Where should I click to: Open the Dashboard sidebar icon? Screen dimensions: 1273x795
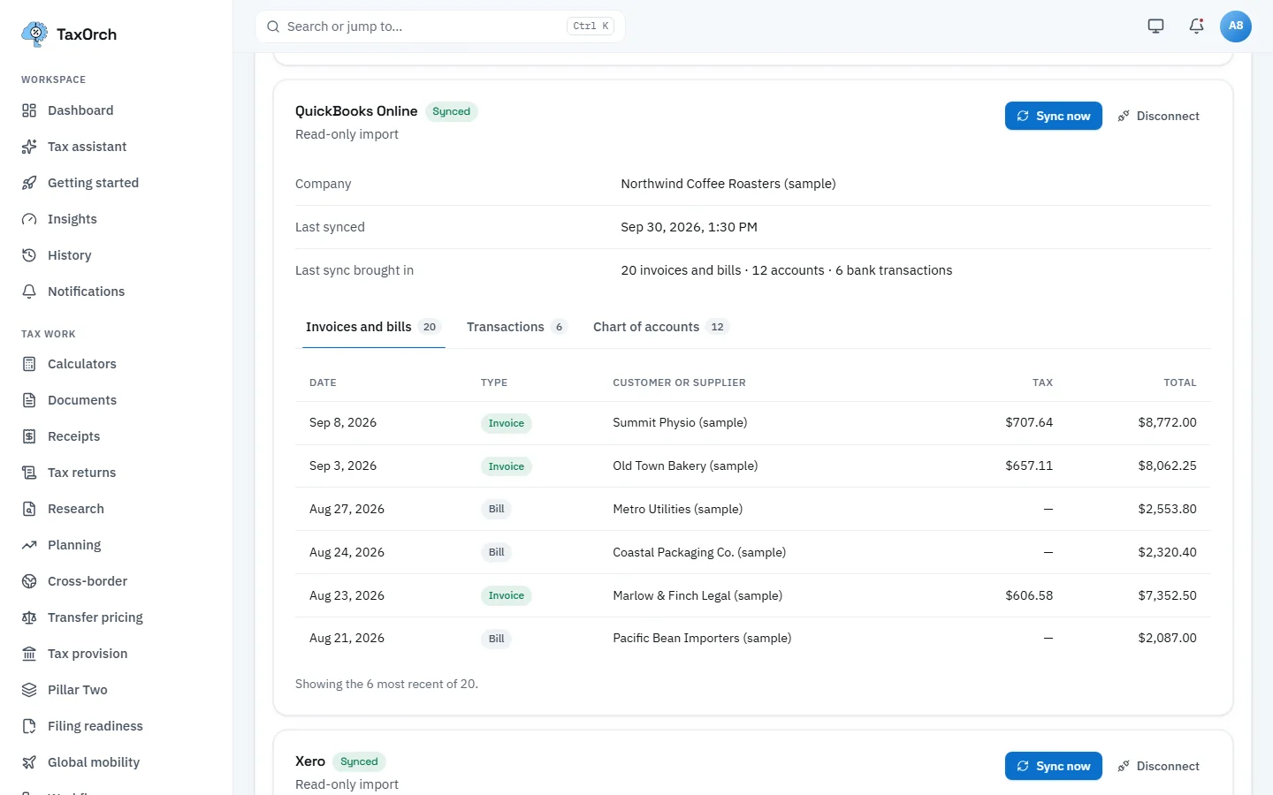click(x=29, y=110)
